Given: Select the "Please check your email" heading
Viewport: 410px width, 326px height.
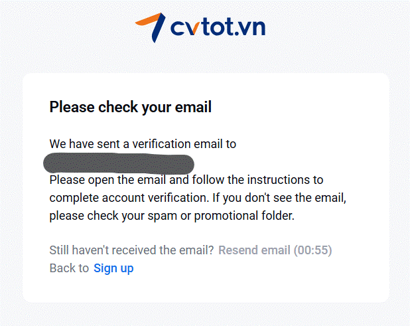Looking at the screenshot, I should (131, 107).
